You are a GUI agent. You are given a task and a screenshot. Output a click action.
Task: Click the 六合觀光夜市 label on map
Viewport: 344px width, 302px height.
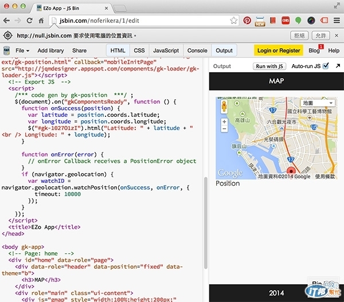pyautogui.click(x=282, y=122)
